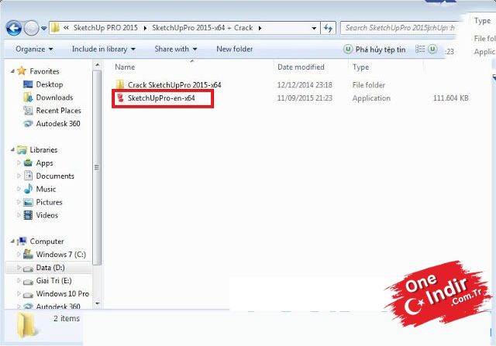
Task: Collapse the Computer section
Action: coord(12,242)
